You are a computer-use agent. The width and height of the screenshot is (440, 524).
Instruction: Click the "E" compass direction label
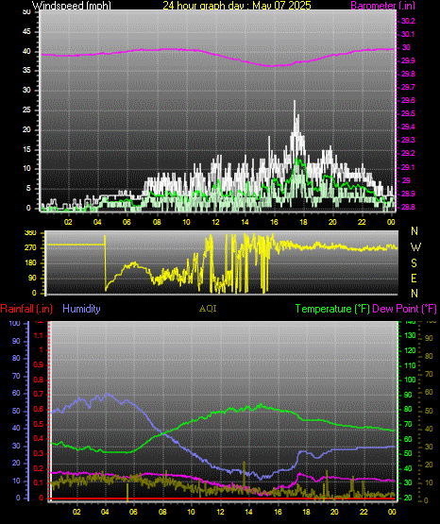click(x=414, y=279)
